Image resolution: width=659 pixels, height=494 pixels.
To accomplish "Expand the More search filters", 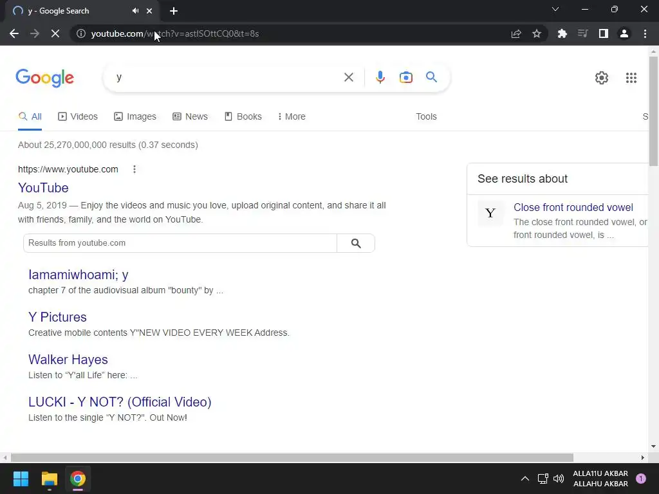I will [x=292, y=116].
